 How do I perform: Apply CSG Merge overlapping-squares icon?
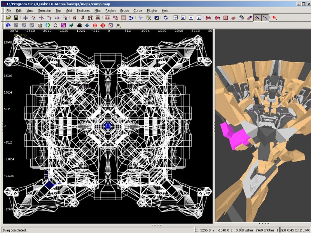(x=115, y=18)
